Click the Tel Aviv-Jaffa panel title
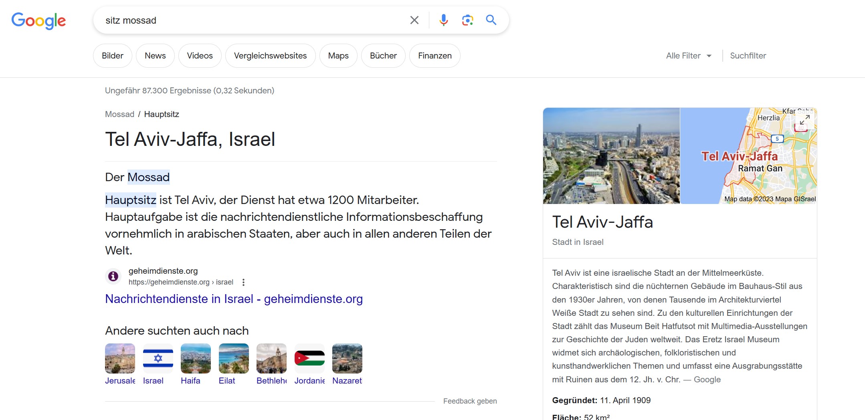The height and width of the screenshot is (420, 865). click(x=602, y=222)
